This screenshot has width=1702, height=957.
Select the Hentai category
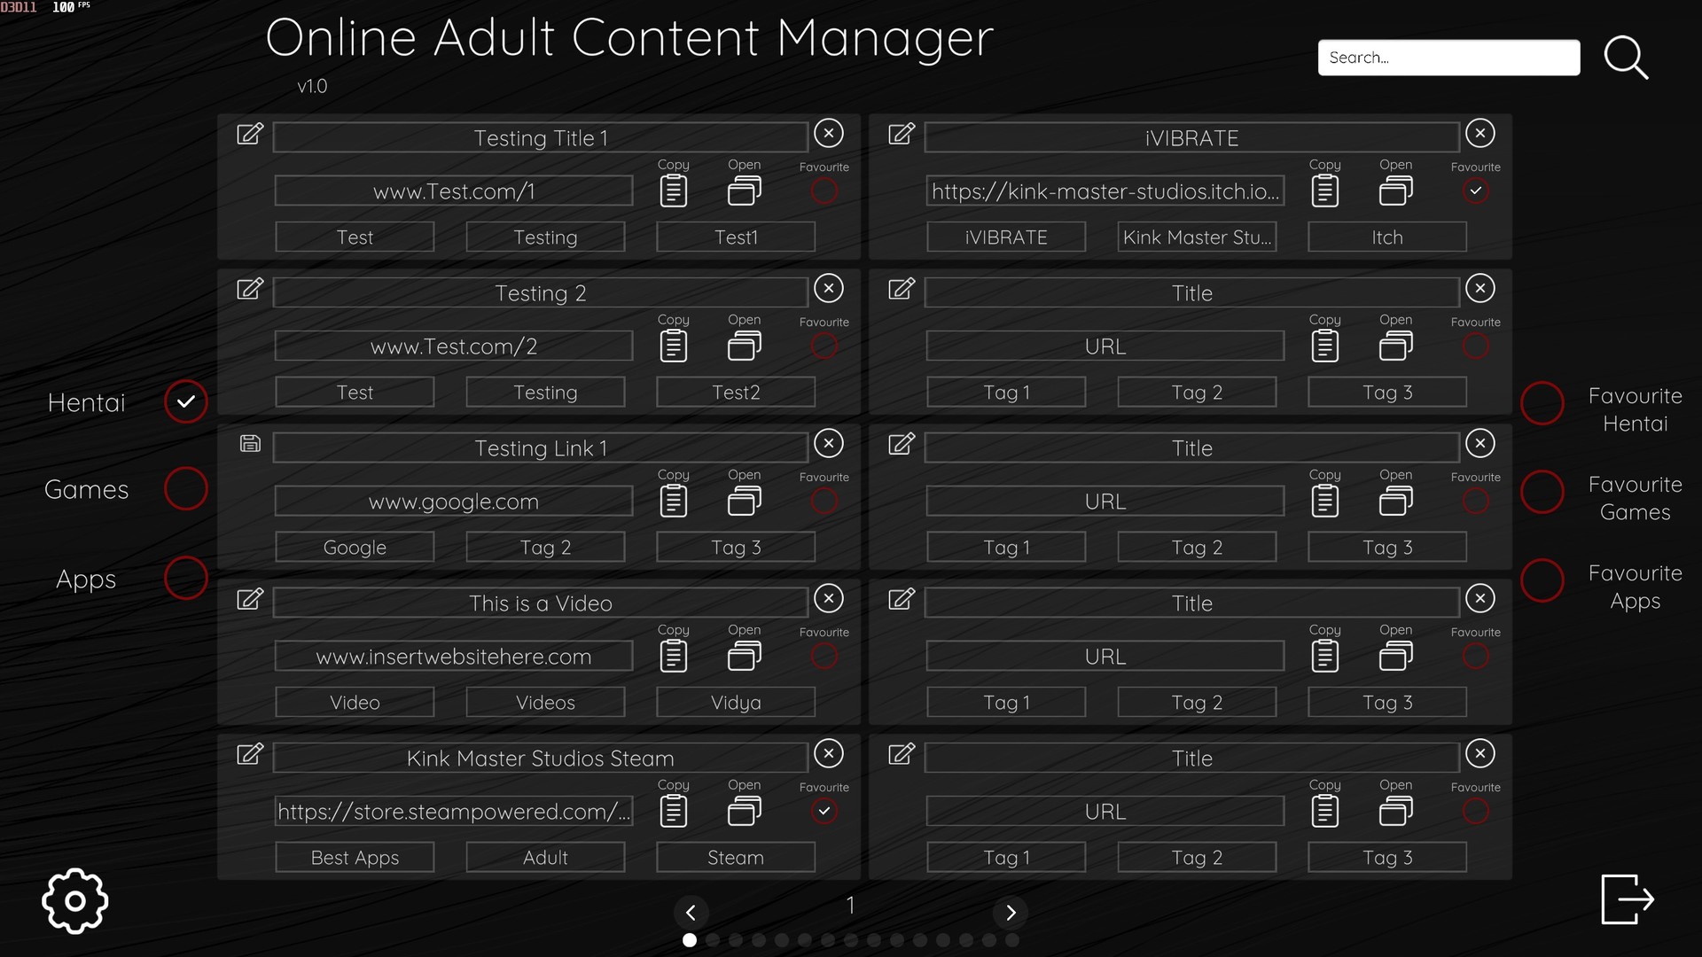pos(185,401)
